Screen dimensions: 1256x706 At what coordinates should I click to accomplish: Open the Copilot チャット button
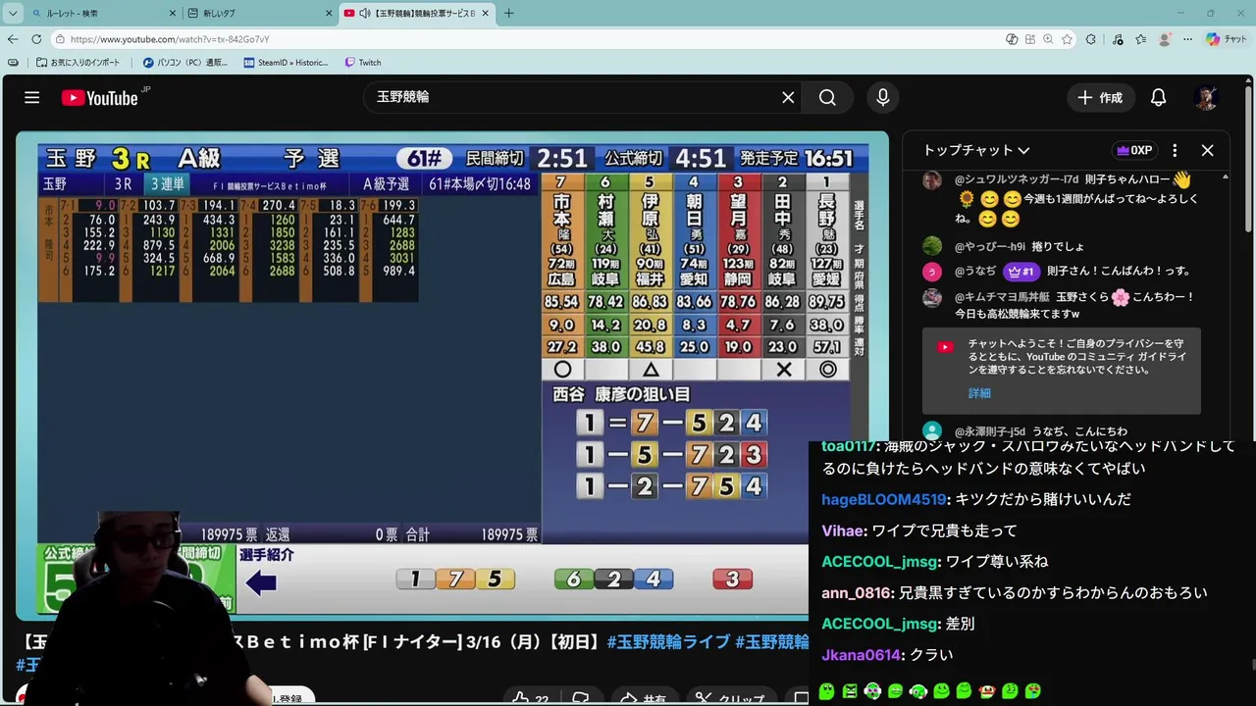click(1227, 39)
